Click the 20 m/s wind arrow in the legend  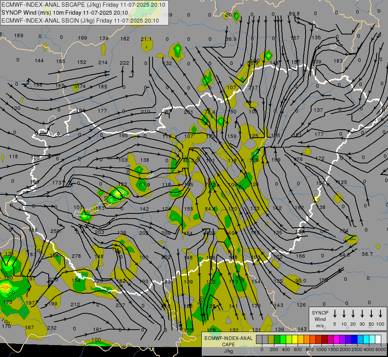[353, 314]
